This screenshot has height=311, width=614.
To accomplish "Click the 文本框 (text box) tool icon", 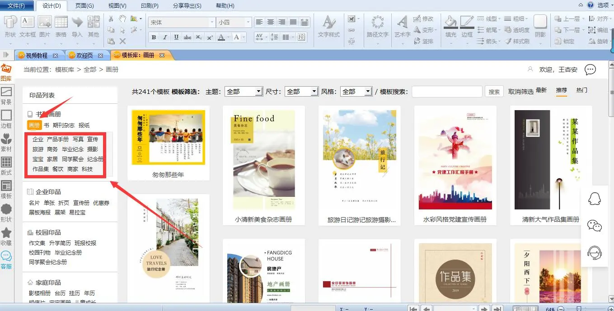I will (x=28, y=23).
